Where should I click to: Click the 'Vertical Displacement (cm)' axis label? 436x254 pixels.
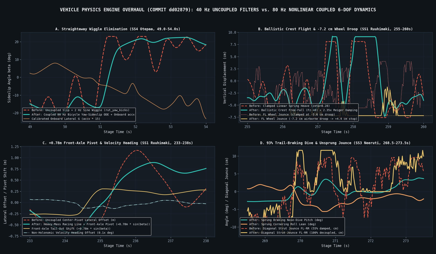coord(225,78)
